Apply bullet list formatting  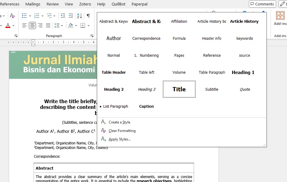(24, 15)
